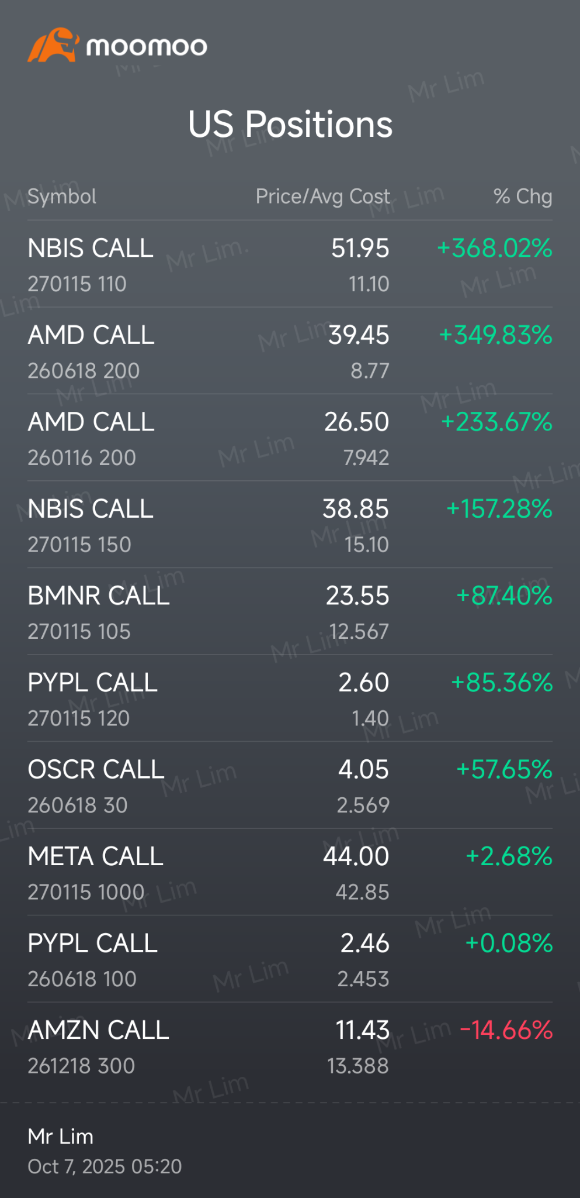This screenshot has width=580, height=1198.
Task: Click the -14.66% red change value
Action: 506,1030
